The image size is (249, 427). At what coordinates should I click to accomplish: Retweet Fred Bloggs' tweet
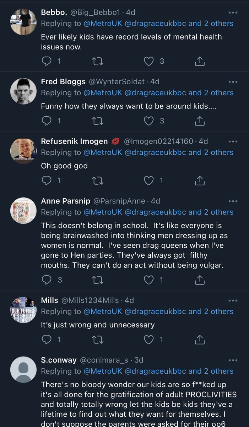(98, 121)
